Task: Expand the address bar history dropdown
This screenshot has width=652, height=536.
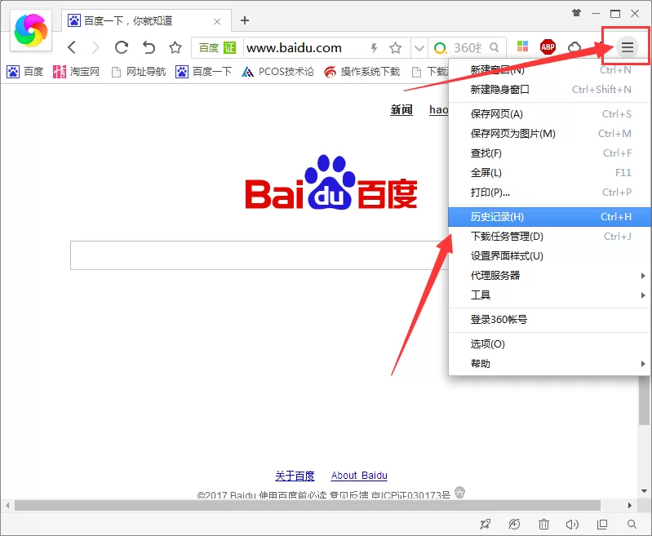Action: click(419, 48)
